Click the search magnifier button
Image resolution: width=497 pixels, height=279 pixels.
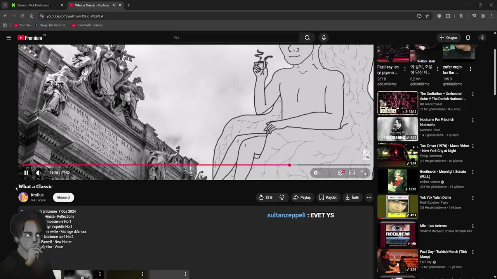(307, 38)
